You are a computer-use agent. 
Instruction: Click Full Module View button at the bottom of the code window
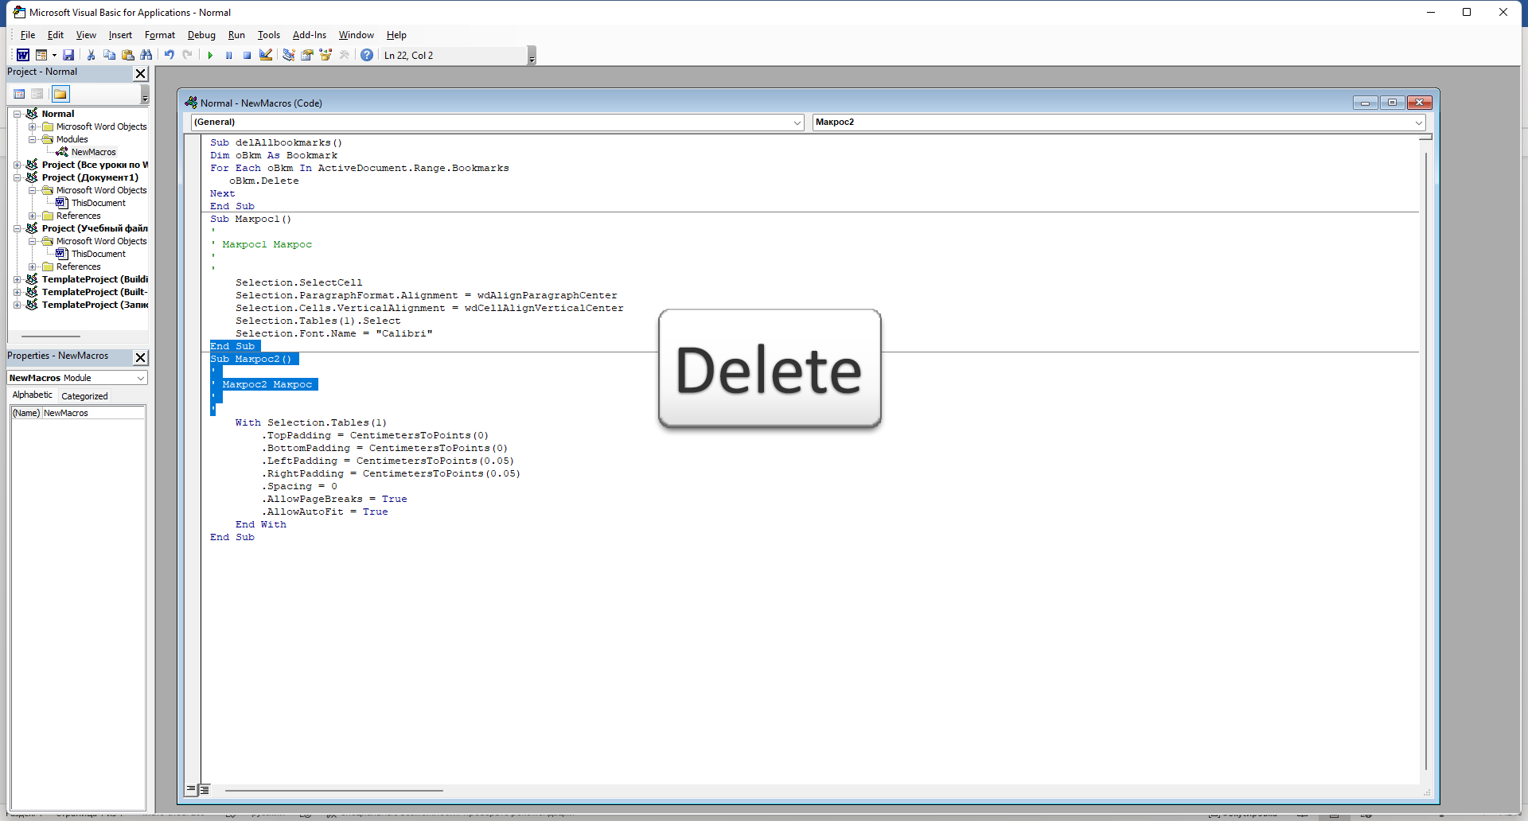coord(205,790)
